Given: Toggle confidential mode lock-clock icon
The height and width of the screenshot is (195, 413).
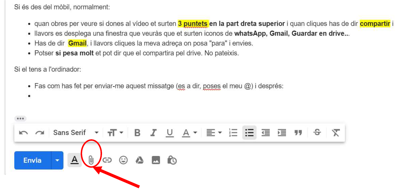Looking at the screenshot, I should 172,160.
